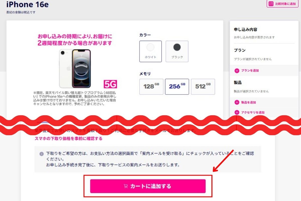Click the iPhone 16e product image
The width and height of the screenshot is (301, 201).
(75, 68)
